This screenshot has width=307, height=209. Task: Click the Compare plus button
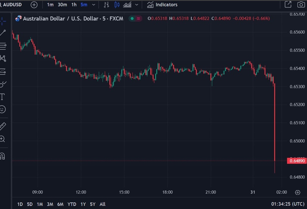click(x=34, y=5)
